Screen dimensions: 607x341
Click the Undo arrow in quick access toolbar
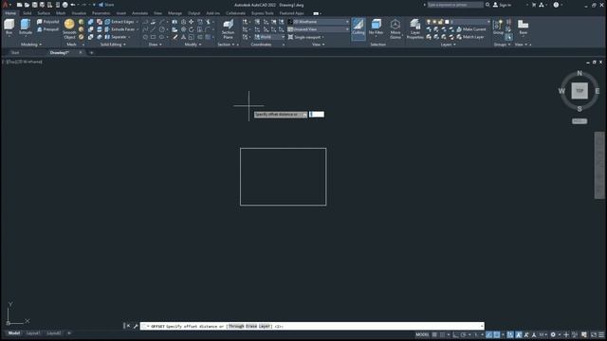(x=73, y=5)
